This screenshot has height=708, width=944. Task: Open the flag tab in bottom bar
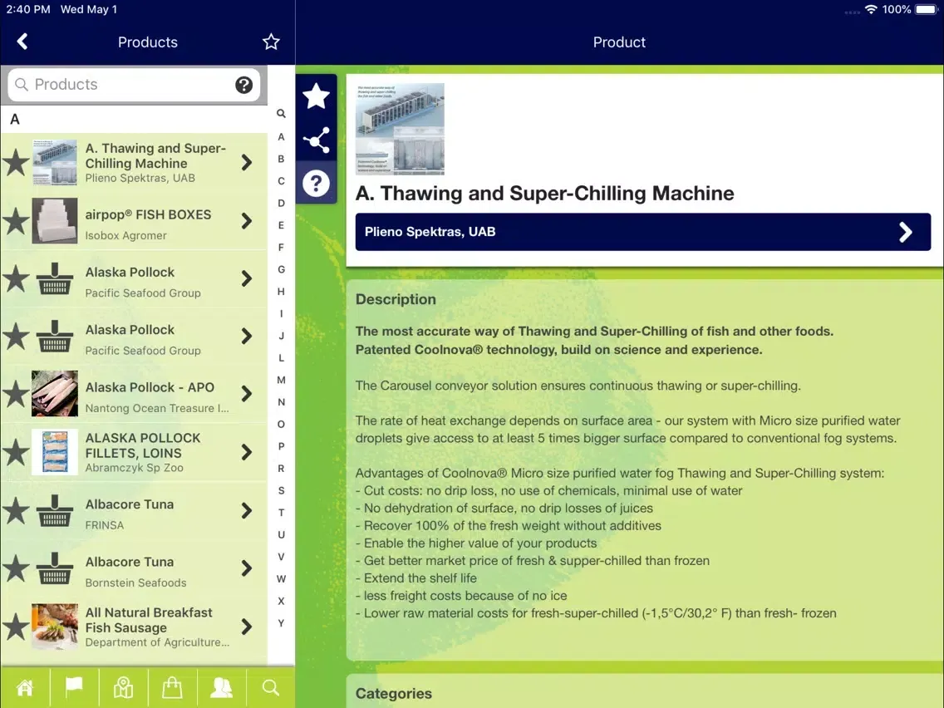click(x=74, y=687)
